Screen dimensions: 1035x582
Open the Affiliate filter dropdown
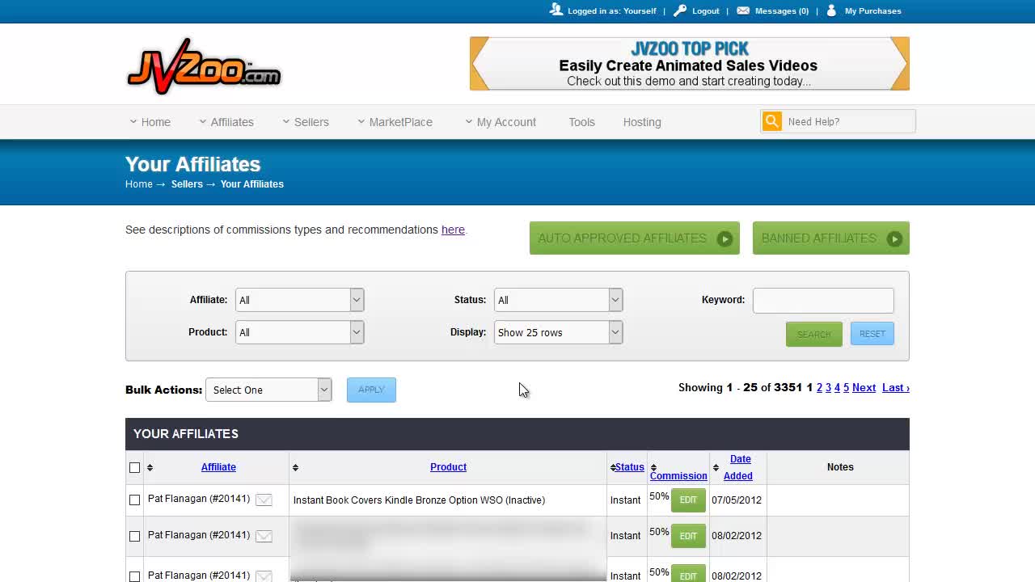tap(299, 300)
